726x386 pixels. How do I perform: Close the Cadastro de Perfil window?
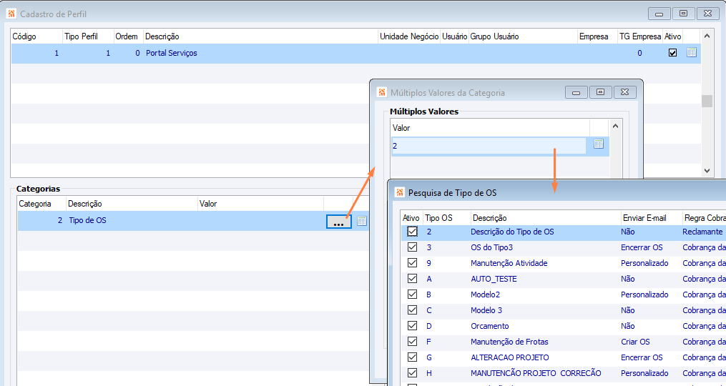click(x=707, y=14)
